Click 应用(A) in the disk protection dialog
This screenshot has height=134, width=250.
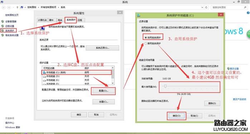[212, 116]
